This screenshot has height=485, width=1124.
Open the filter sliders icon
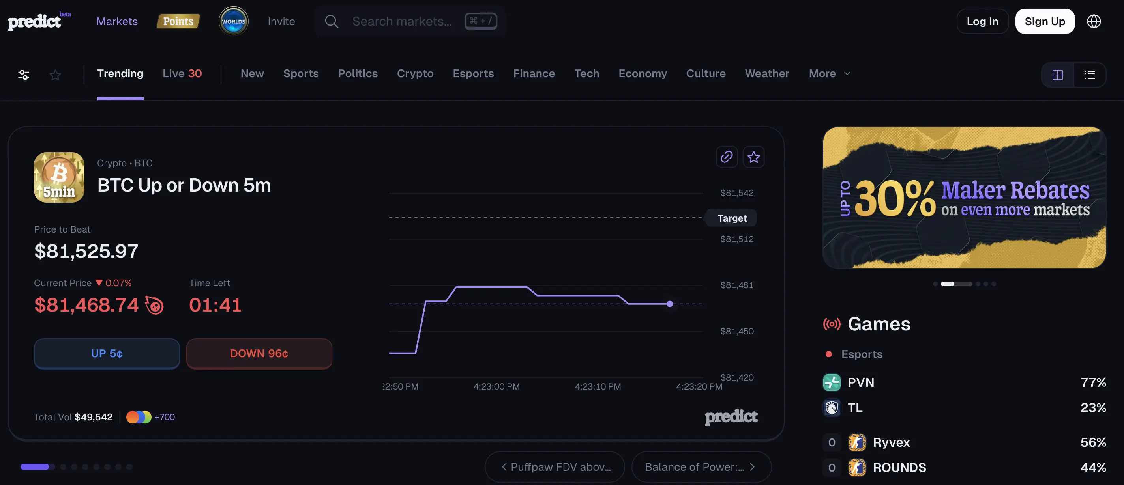[x=24, y=75]
